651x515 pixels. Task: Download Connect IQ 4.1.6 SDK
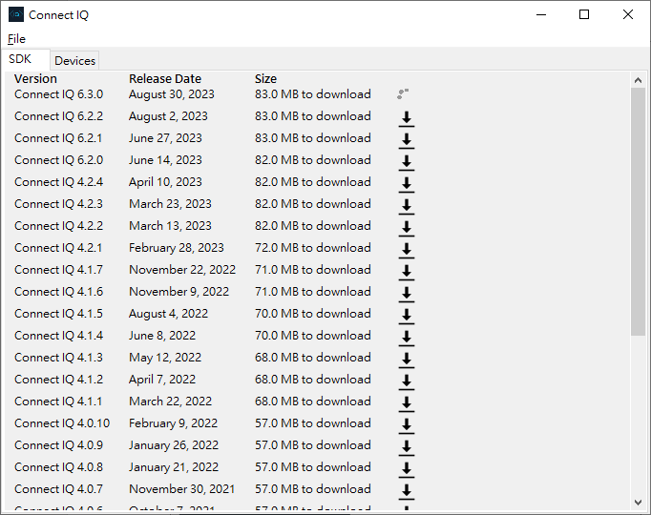pos(407,295)
